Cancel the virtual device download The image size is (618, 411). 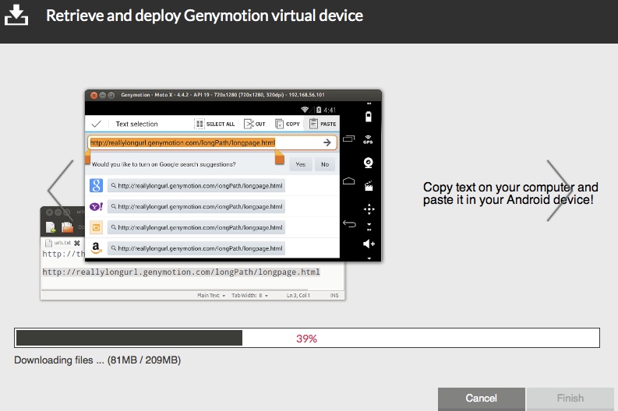[481, 399]
